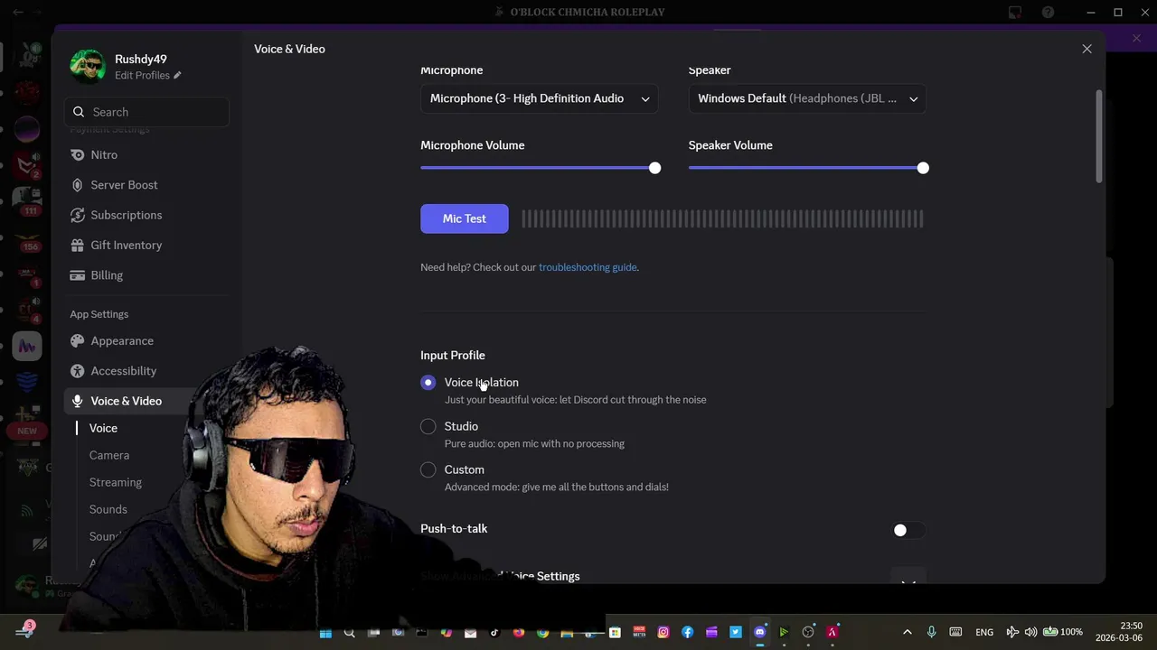1157x650 pixels.
Task: Toggle Push-to-talk switch
Action: (908, 530)
